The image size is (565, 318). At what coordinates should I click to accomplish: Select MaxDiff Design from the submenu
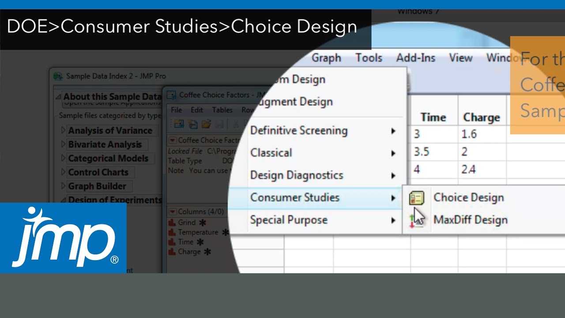point(471,220)
